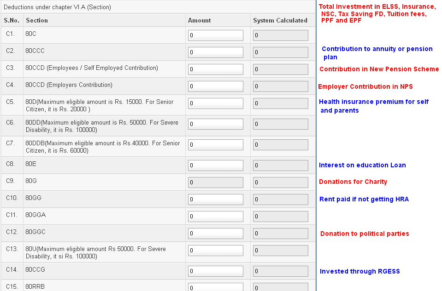442x291 pixels.
Task: Click 'Health insurance premium for self' note
Action: [374, 106]
